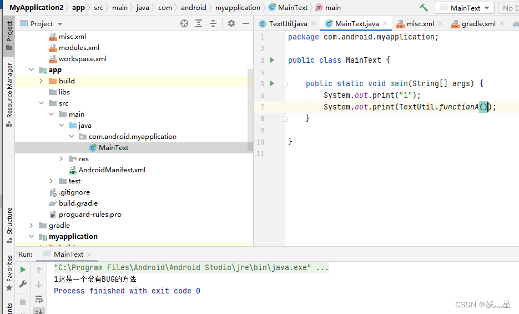
Task: Collapse the app module node
Action: point(32,69)
